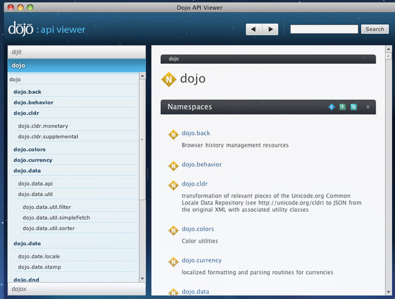Click the content pane scroll down arrow
The height and width of the screenshot is (299, 395).
point(388,292)
